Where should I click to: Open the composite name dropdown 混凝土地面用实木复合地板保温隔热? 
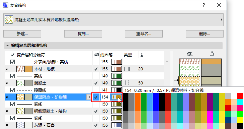[113, 20]
